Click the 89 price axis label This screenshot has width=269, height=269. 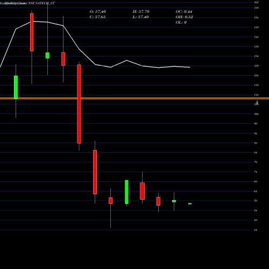256,143
